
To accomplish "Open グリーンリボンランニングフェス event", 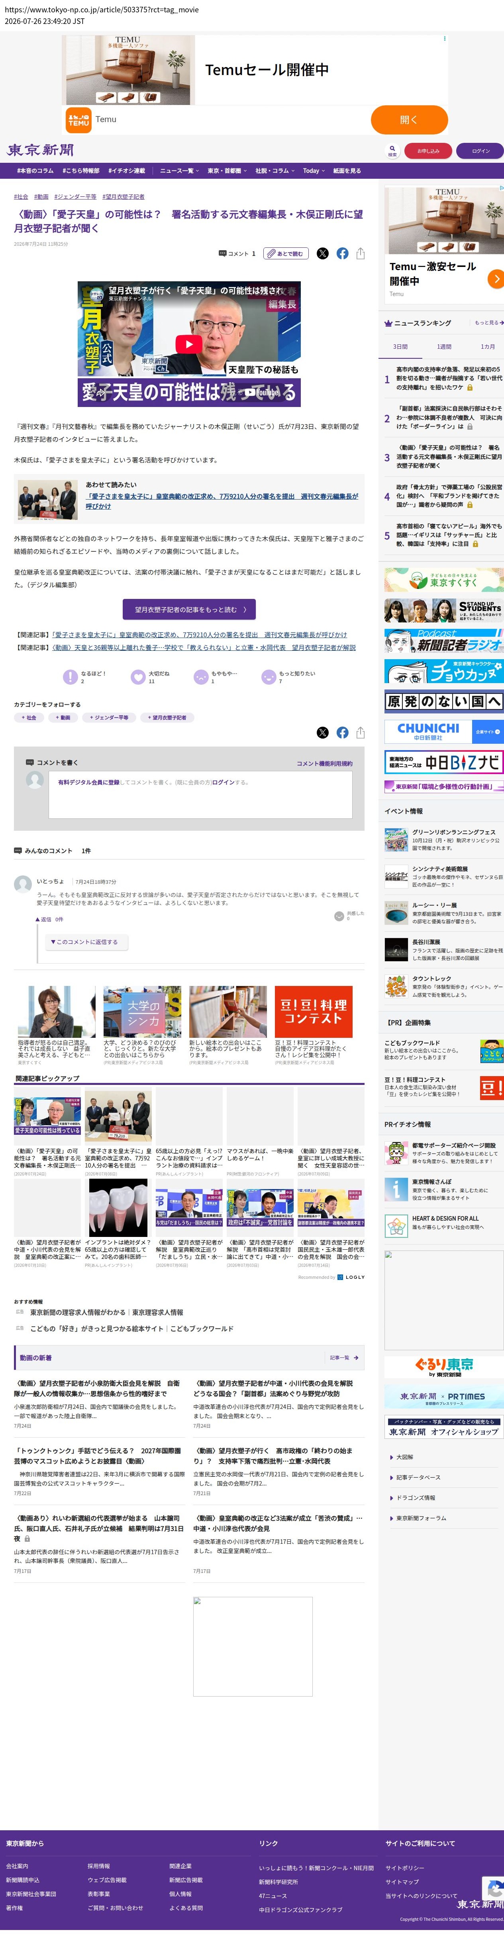I will coord(444,839).
